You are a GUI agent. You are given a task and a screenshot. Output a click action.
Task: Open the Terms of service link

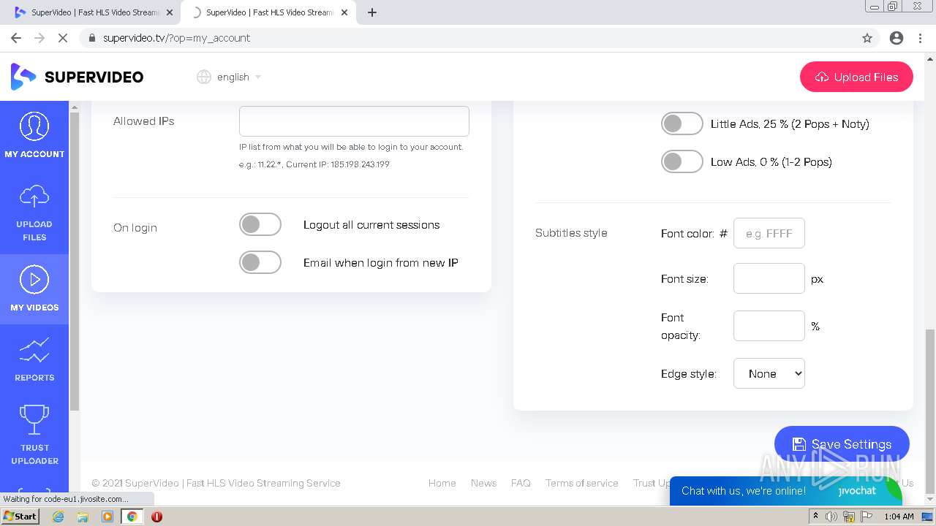(582, 483)
